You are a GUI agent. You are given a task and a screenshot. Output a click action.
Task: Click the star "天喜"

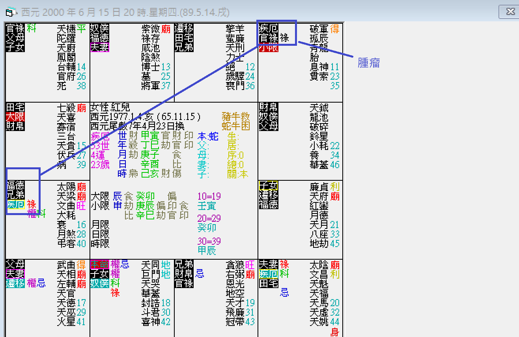coord(67,117)
